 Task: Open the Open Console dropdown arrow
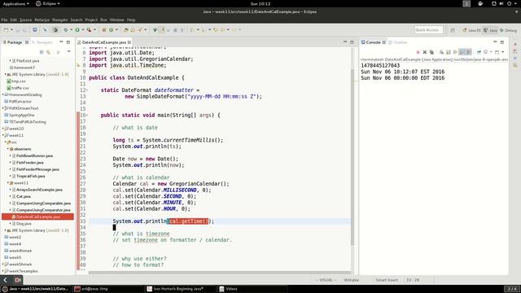point(503,52)
